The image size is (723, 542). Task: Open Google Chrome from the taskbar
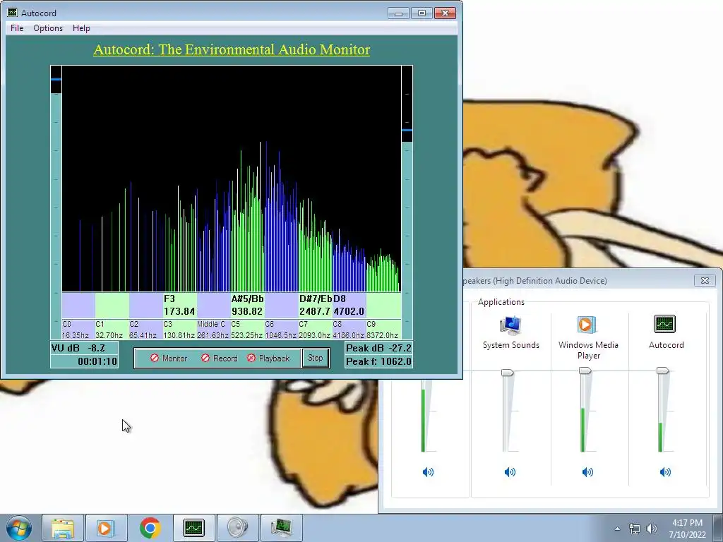click(x=150, y=528)
